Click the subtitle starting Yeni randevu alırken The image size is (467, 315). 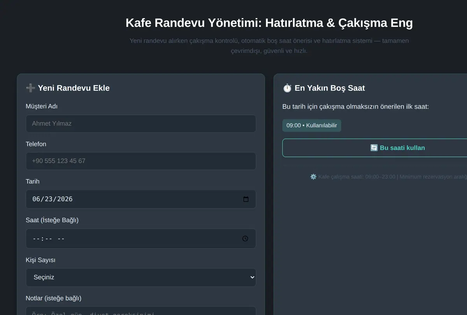pos(269,46)
